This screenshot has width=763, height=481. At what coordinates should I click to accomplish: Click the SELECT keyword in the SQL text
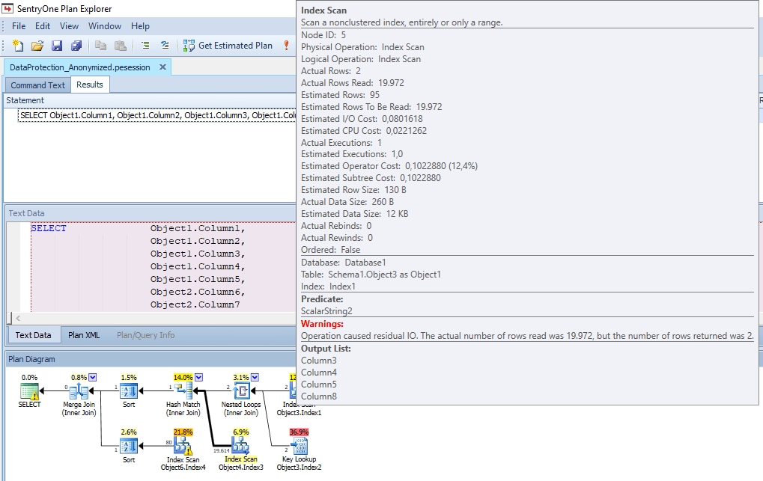point(49,229)
